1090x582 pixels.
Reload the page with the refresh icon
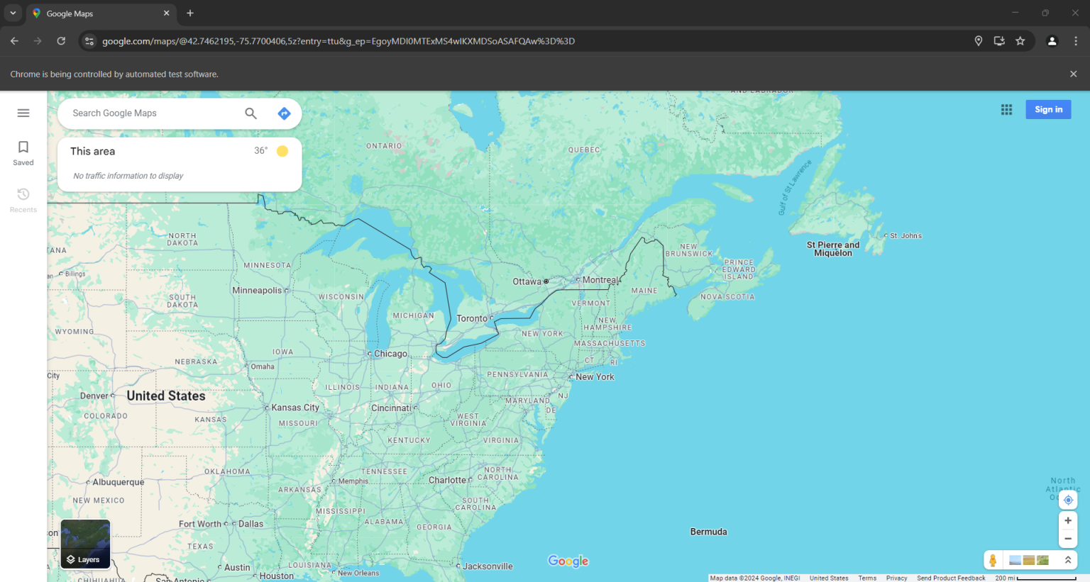(61, 40)
